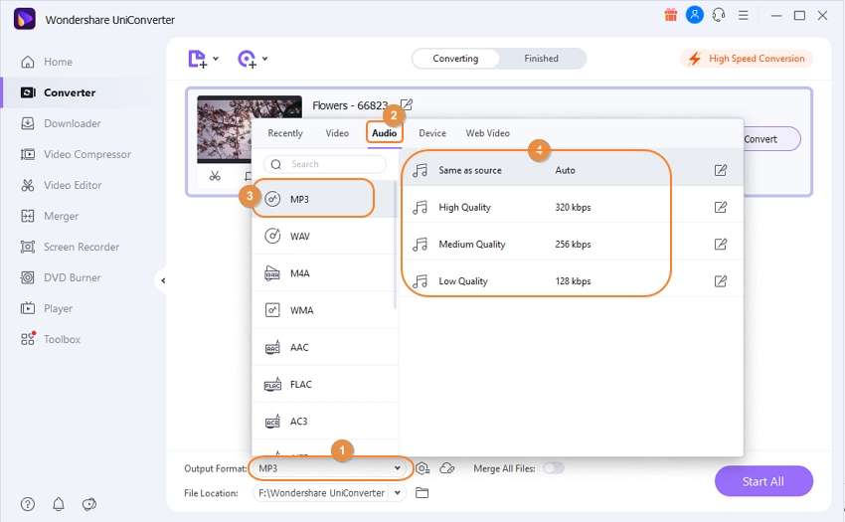Select the MP3 format
This screenshot has height=522, width=845.
pyautogui.click(x=323, y=199)
